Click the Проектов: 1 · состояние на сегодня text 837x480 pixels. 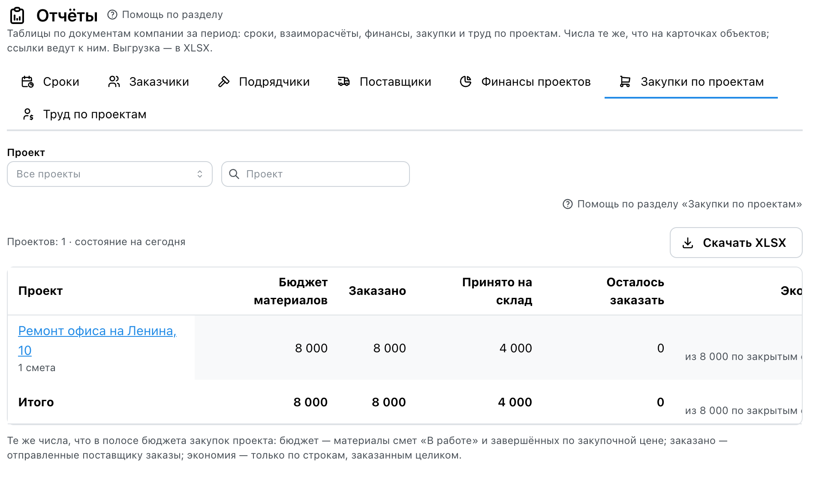click(96, 242)
